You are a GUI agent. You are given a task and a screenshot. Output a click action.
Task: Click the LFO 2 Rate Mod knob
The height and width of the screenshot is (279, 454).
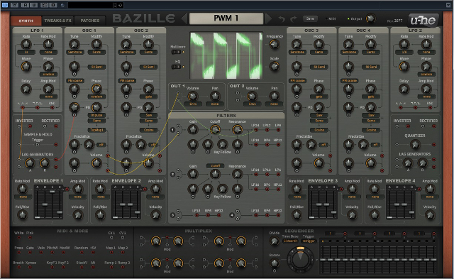click(426, 44)
